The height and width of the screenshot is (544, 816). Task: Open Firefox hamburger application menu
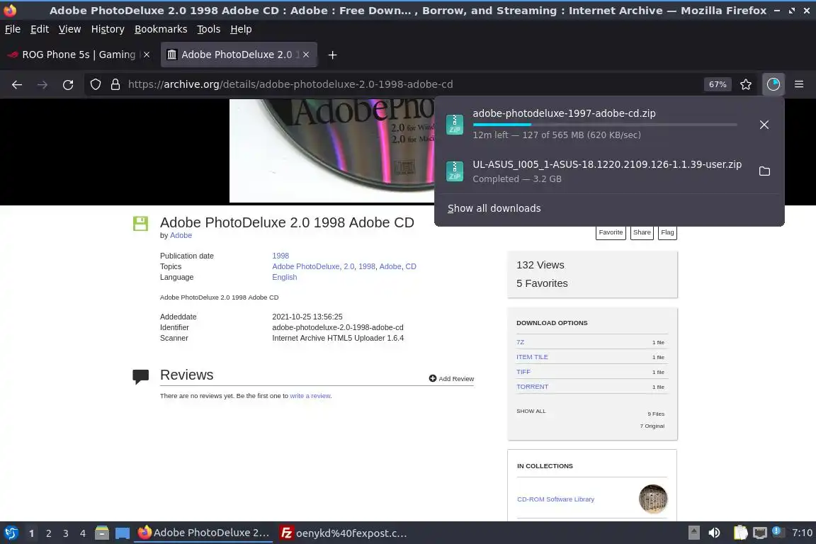[799, 84]
